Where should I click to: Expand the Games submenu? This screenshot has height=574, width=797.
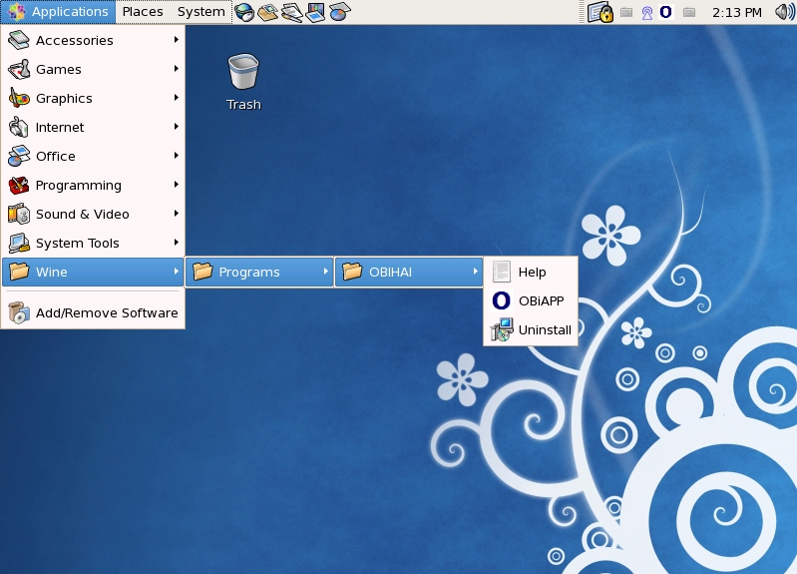(93, 69)
